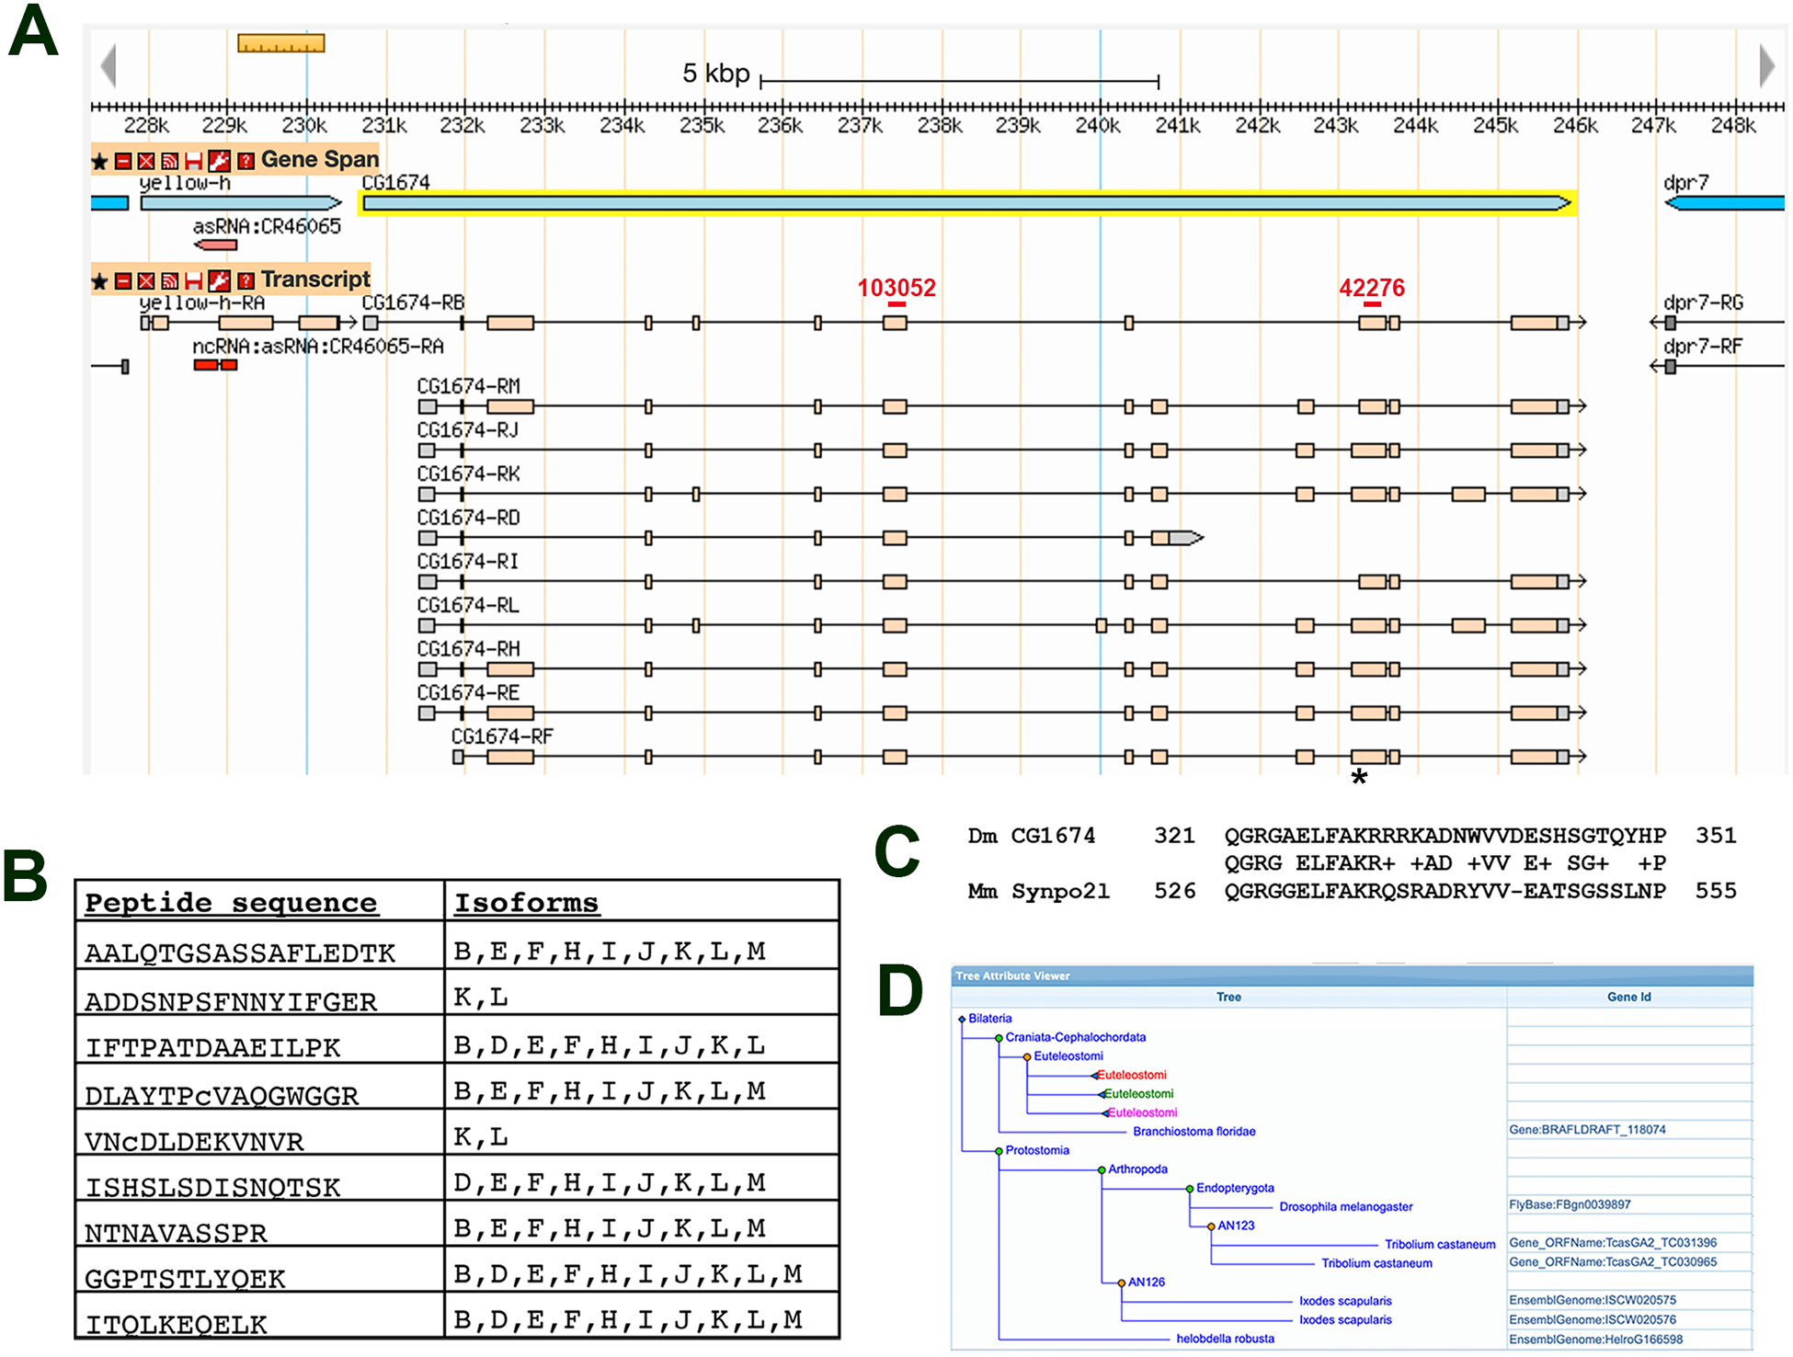Turn off Transcript track X icon
The width and height of the screenshot is (1793, 1357).
pos(146,280)
